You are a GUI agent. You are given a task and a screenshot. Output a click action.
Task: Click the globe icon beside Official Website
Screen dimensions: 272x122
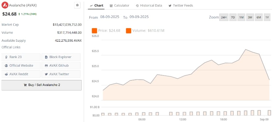click(6, 66)
